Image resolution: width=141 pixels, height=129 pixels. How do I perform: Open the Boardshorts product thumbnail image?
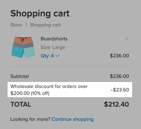23,47
